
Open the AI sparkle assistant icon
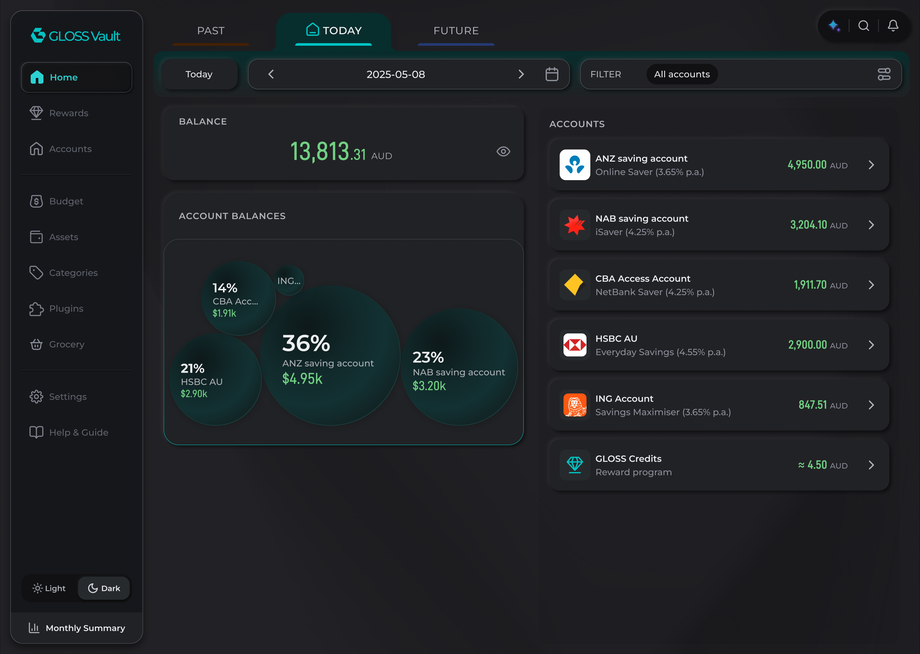click(x=834, y=26)
